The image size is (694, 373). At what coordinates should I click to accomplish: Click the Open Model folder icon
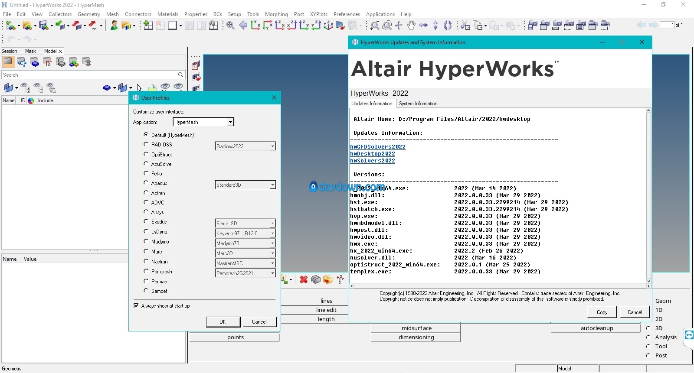click(x=27, y=26)
